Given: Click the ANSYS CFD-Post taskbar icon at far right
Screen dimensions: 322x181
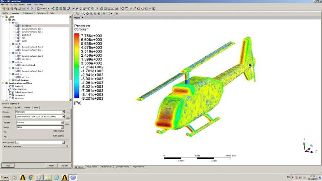Looking at the screenshot, I should tap(73, 177).
